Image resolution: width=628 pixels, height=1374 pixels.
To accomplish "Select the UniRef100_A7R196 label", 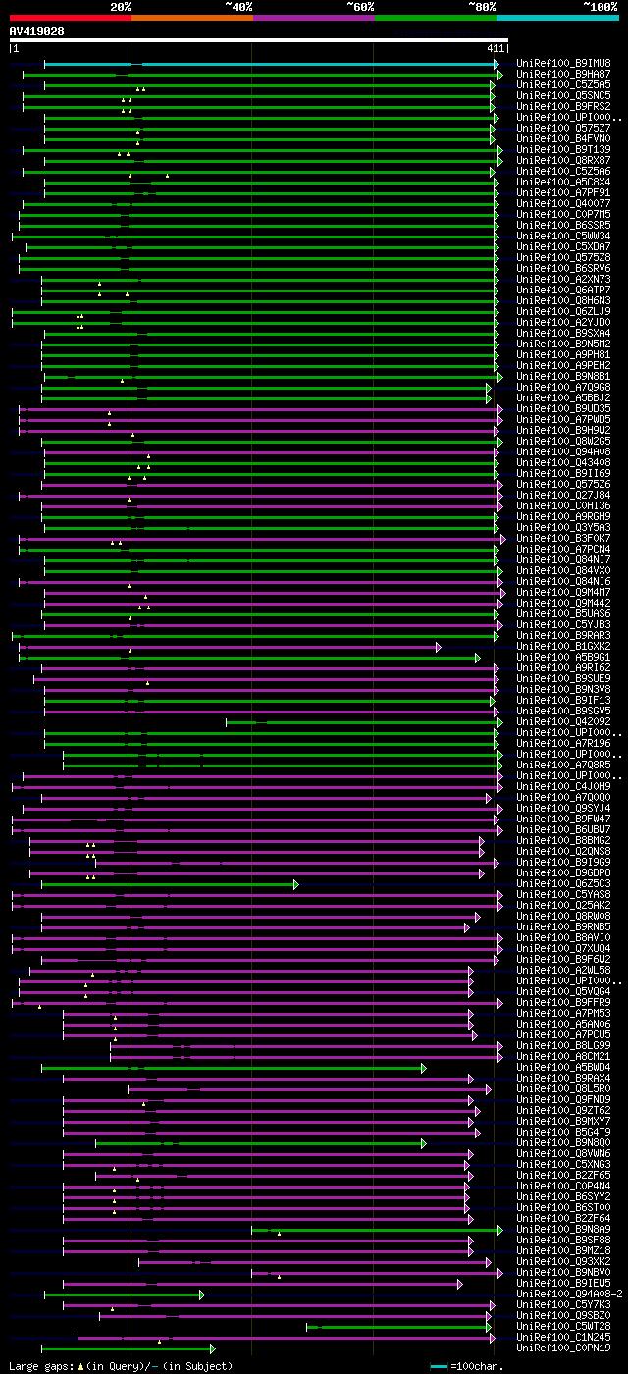I will pos(563,743).
